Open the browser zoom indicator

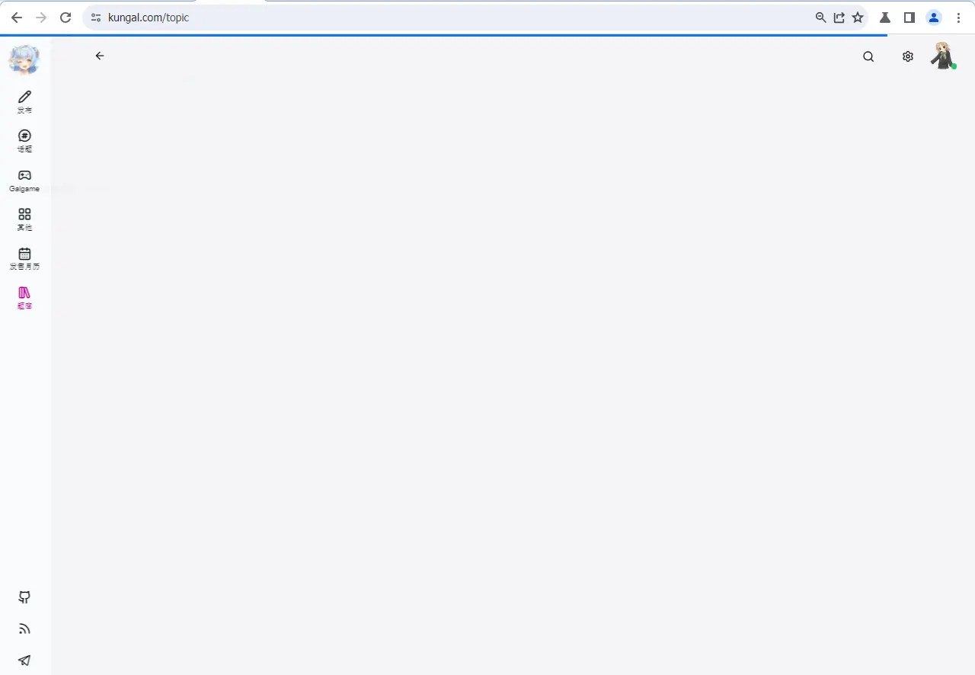(820, 18)
